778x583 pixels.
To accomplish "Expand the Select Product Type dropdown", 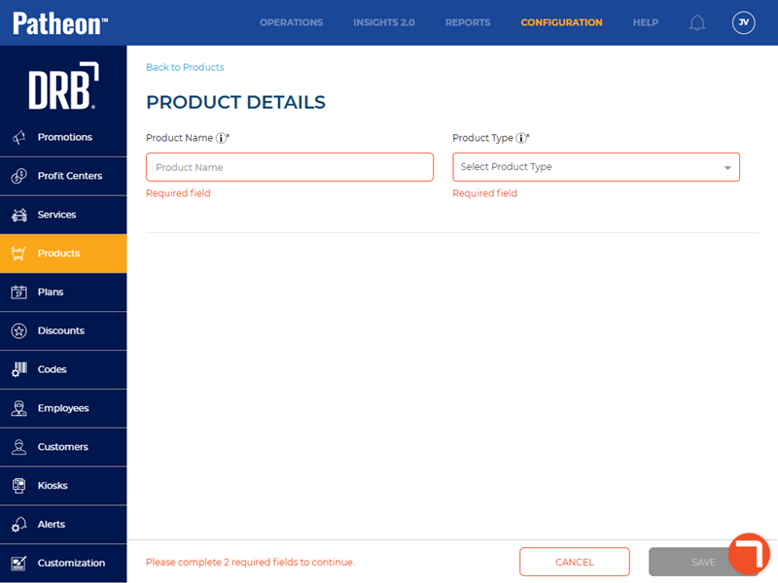I will 595,167.
